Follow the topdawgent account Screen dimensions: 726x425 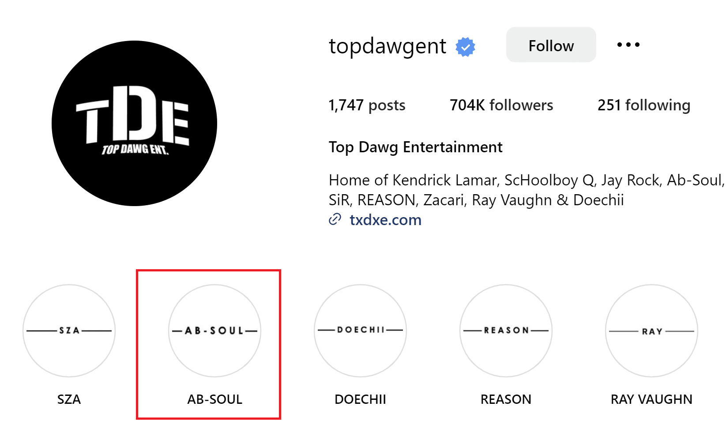coord(551,45)
